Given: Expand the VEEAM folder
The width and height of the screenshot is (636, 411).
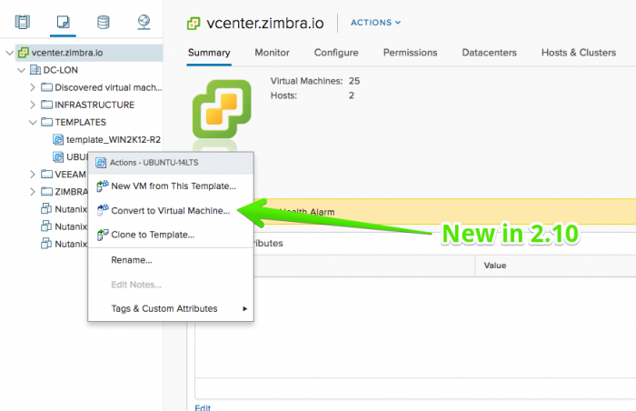Looking at the screenshot, I should coord(33,175).
